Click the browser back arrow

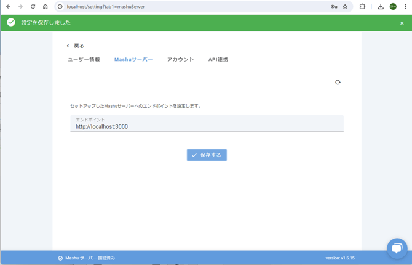coord(8,7)
